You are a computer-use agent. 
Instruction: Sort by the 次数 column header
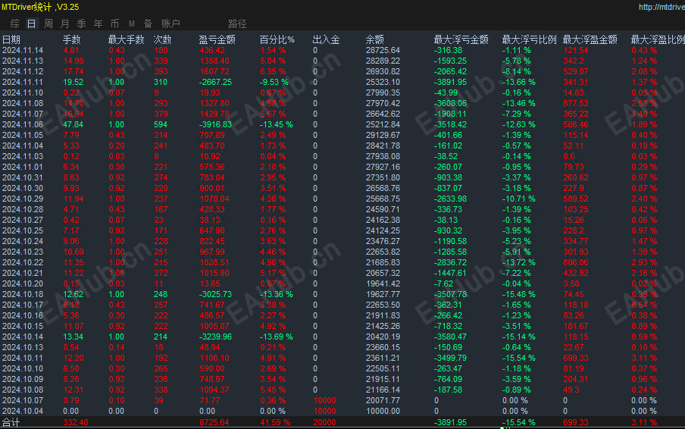162,39
